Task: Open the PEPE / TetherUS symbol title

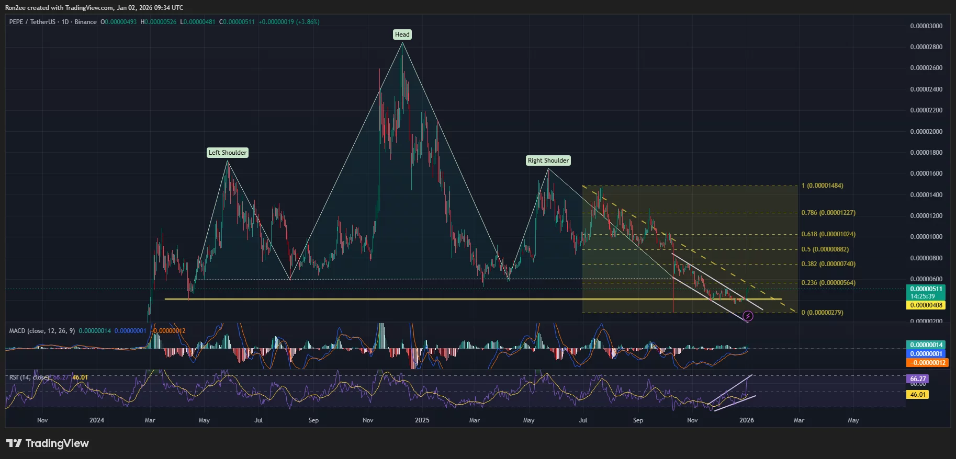Action: (31, 22)
